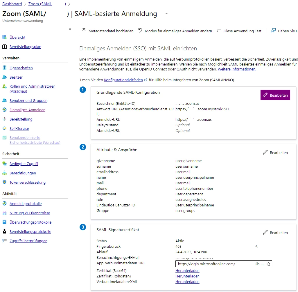Click the Benutzer und Gruppen icon
The width and height of the screenshot is (298, 292).
[x=4, y=100]
